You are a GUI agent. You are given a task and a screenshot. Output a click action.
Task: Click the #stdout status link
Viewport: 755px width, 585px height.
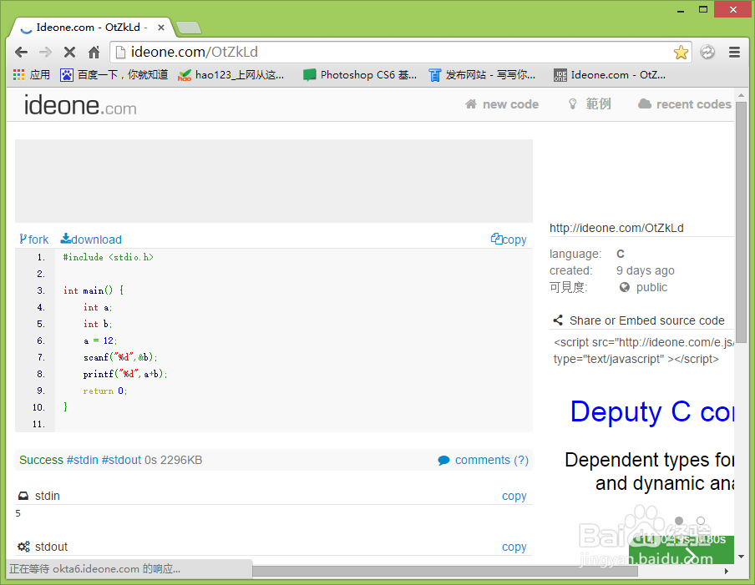coord(121,460)
